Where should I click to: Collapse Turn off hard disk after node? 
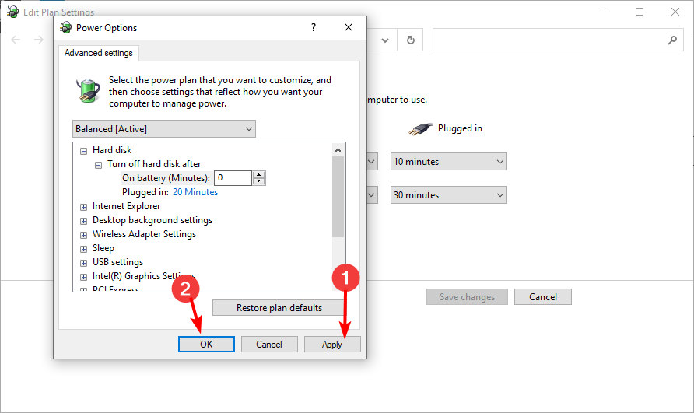pos(98,165)
